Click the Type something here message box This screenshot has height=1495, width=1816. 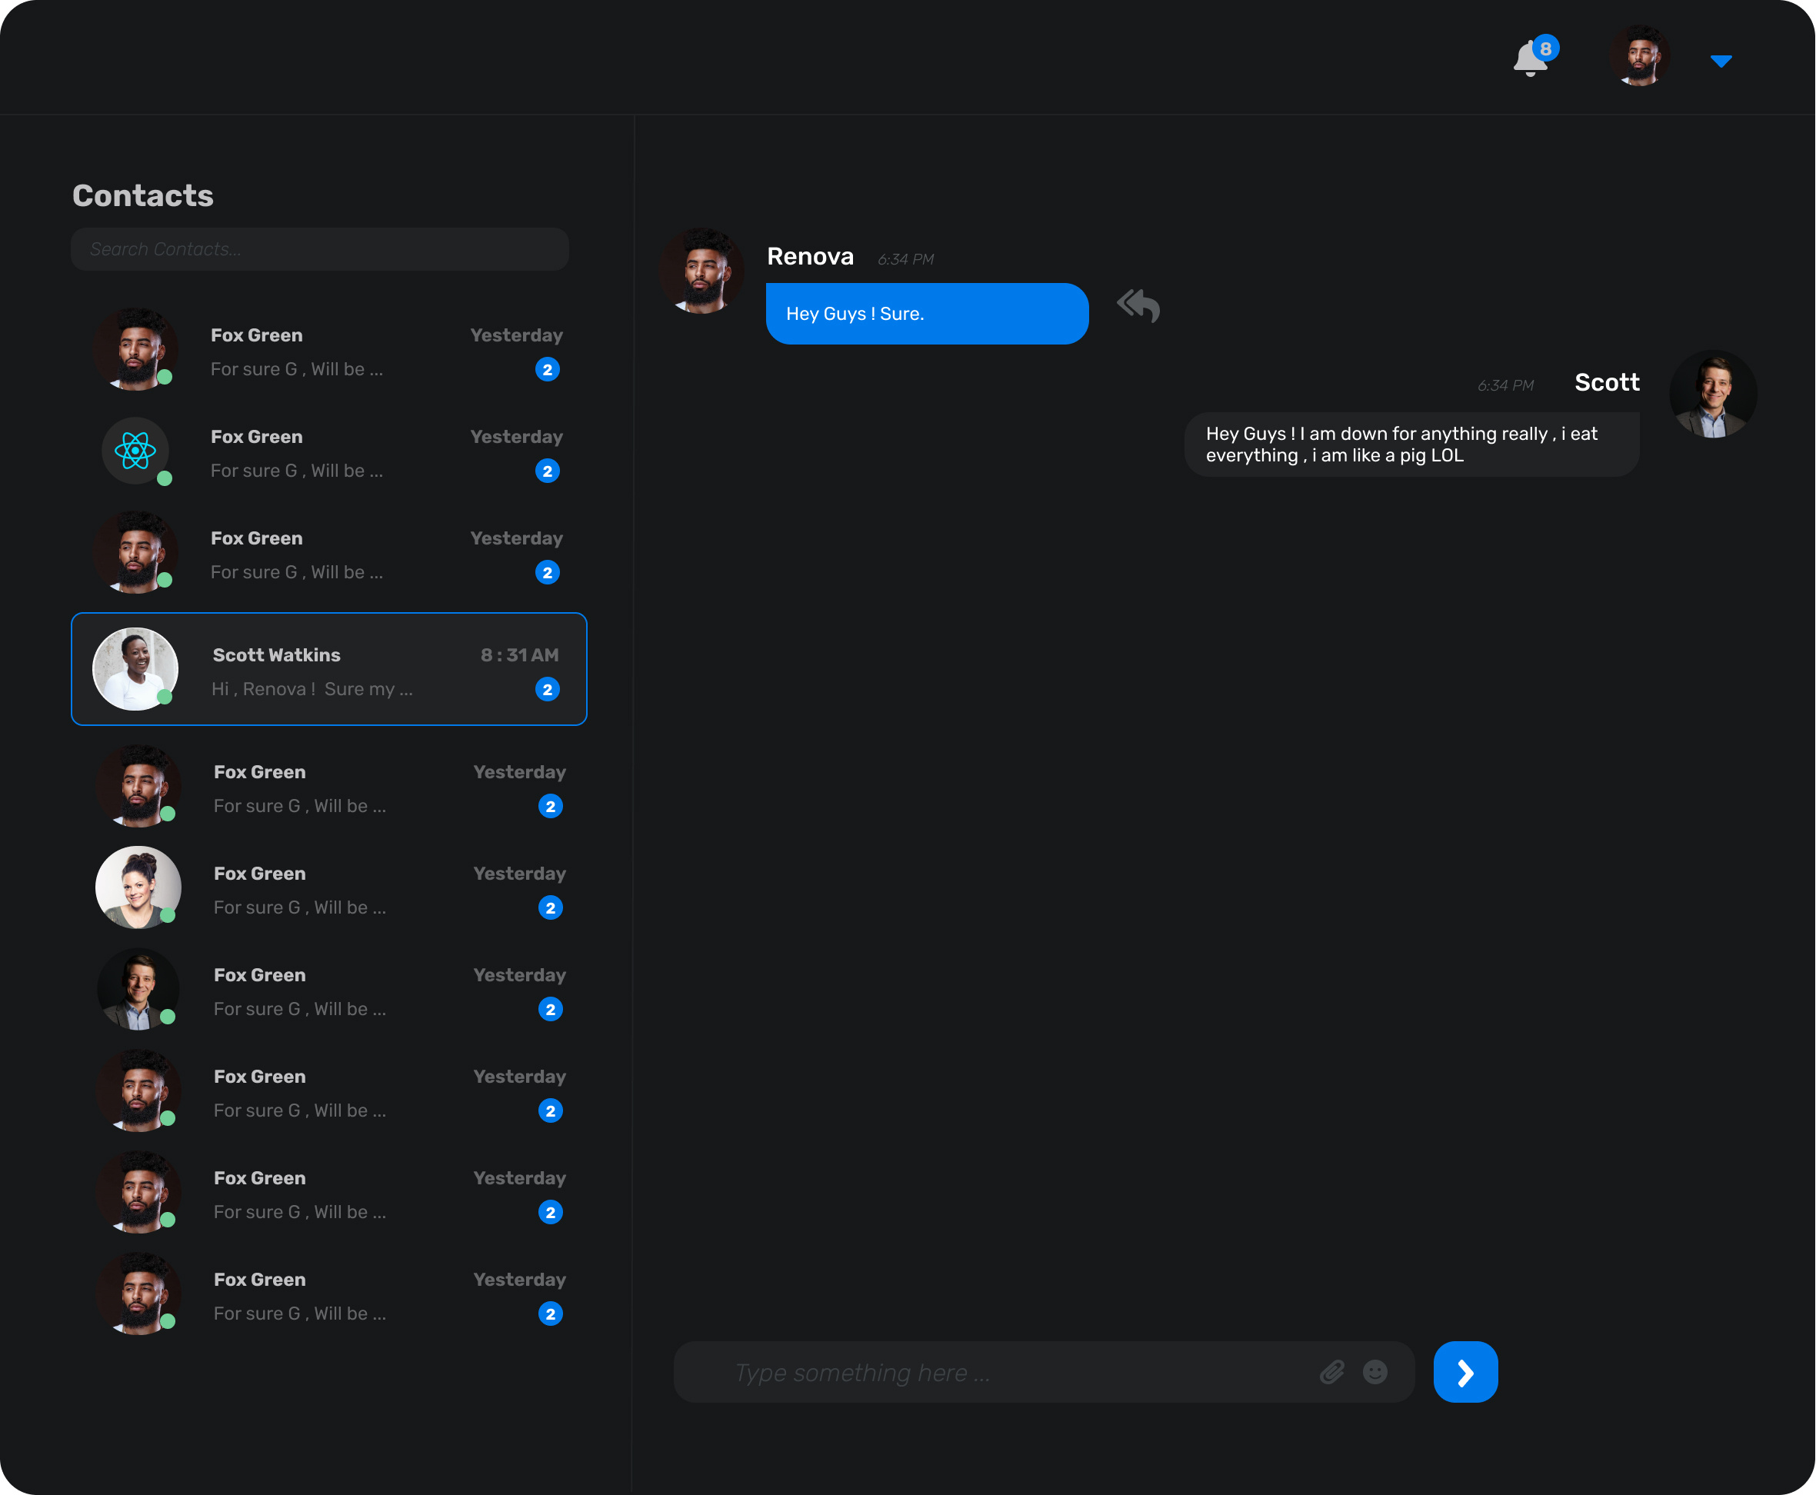click(948, 1372)
